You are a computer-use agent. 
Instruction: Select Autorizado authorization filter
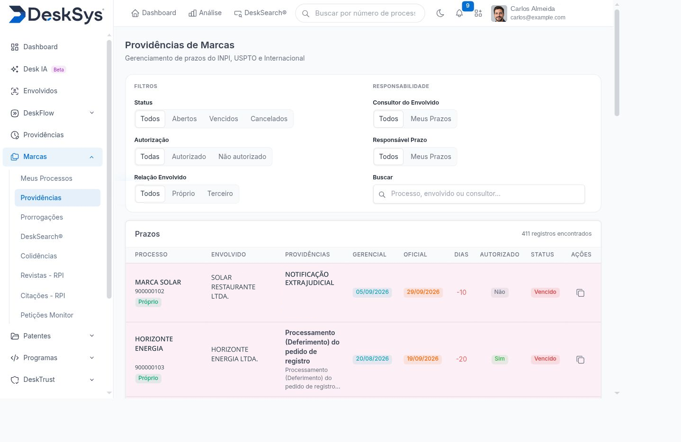[189, 157]
